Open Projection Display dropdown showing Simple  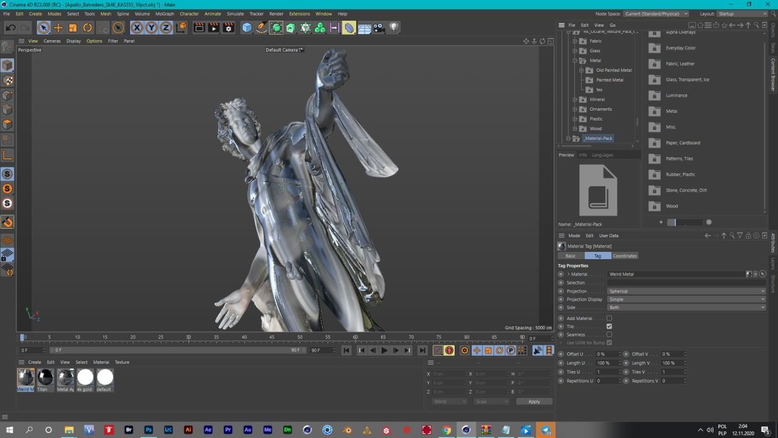tap(686, 299)
